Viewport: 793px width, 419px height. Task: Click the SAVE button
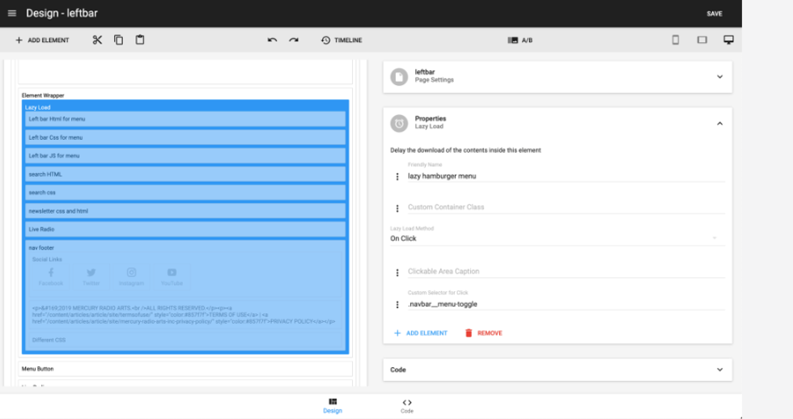714,14
